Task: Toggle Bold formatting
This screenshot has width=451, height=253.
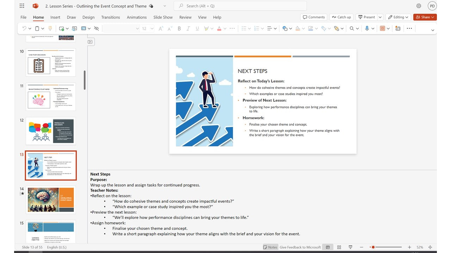Action: [179, 28]
